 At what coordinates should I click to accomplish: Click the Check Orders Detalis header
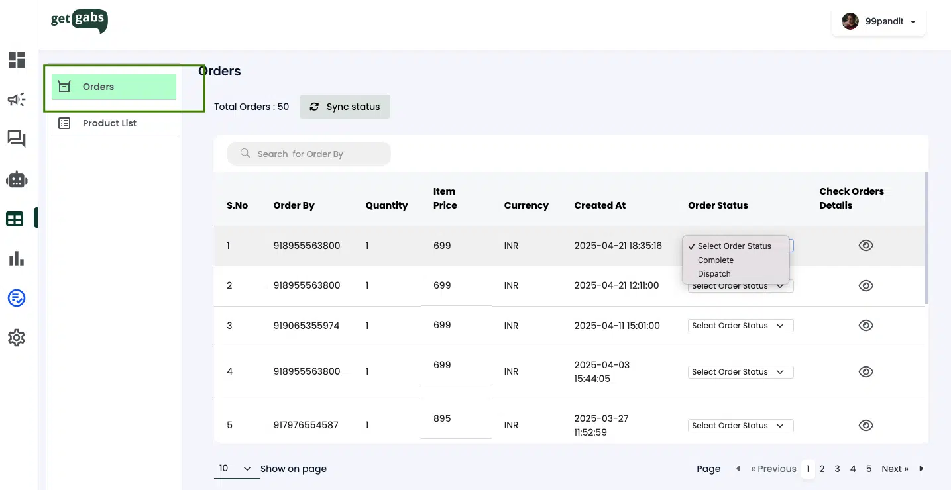(852, 198)
